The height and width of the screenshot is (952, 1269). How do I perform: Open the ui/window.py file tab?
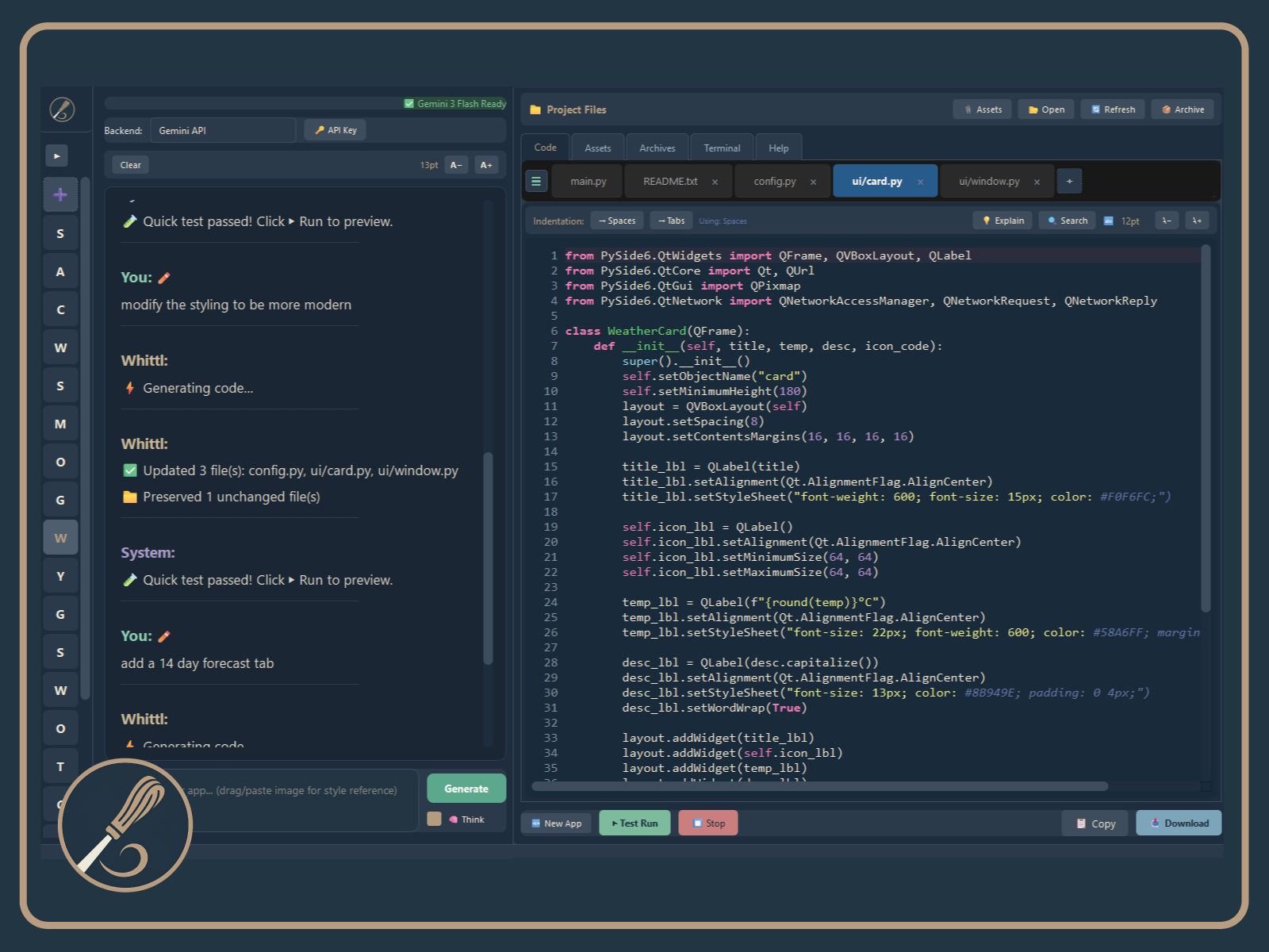coord(989,181)
